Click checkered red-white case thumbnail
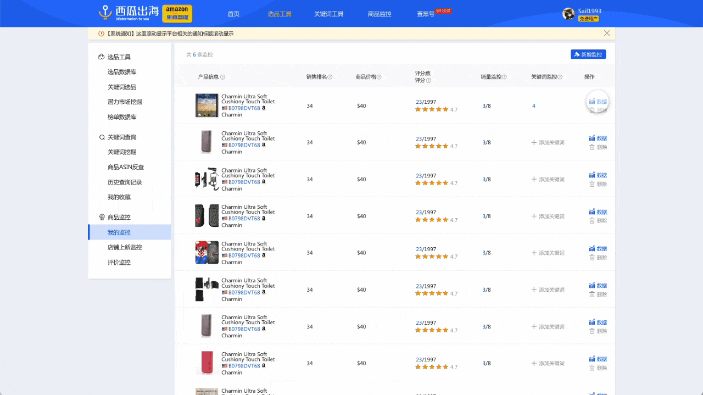703x395 pixels. click(x=207, y=253)
